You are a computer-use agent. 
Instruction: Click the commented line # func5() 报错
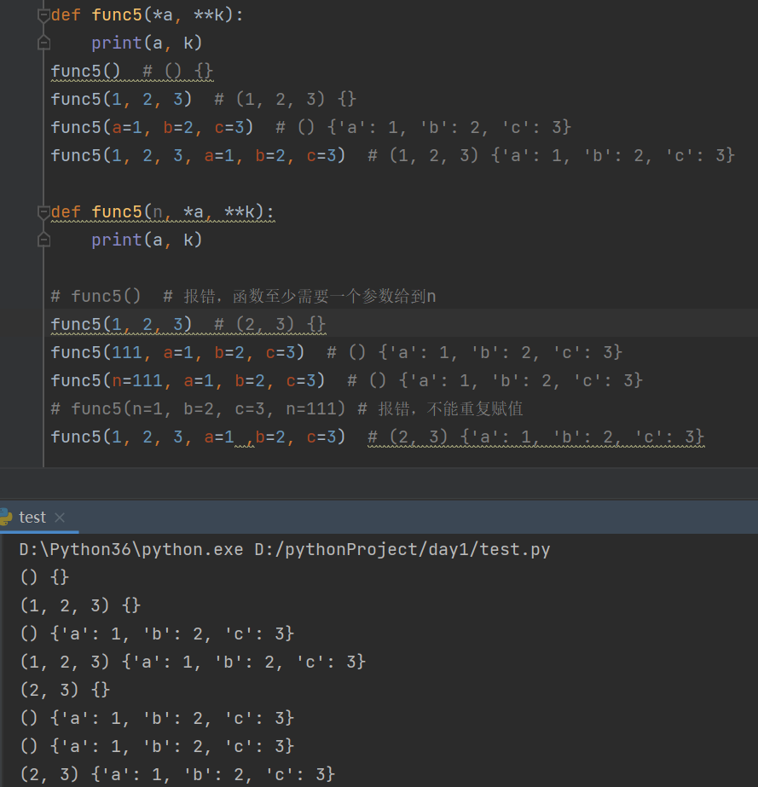tap(243, 297)
